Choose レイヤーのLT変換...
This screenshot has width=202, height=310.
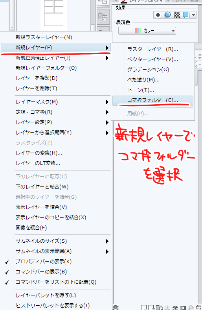(x=57, y=163)
